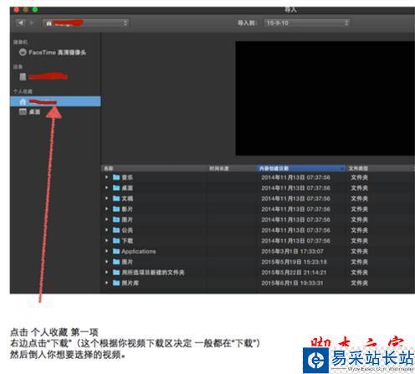Click the green zoom button of the 导入 window
The image size is (415, 374).
click(x=35, y=10)
